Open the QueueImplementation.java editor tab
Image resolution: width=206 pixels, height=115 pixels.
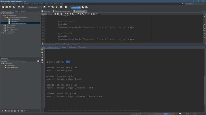pos(63,11)
